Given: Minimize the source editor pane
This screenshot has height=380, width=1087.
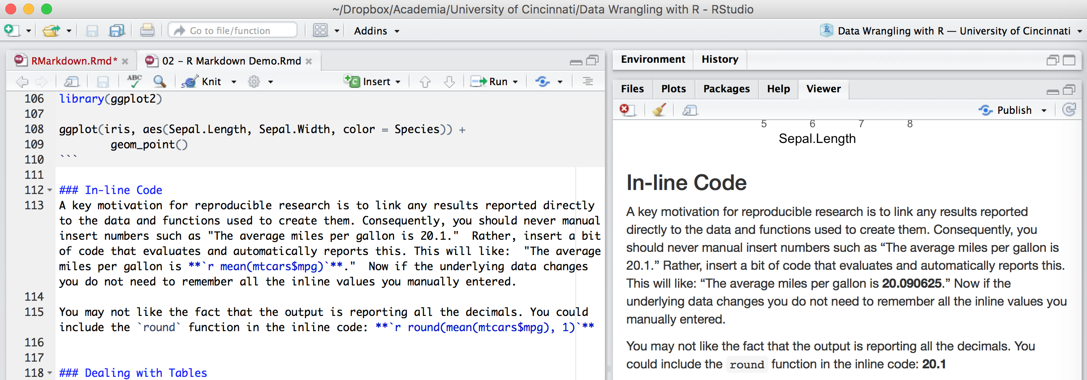Looking at the screenshot, I should (x=576, y=62).
